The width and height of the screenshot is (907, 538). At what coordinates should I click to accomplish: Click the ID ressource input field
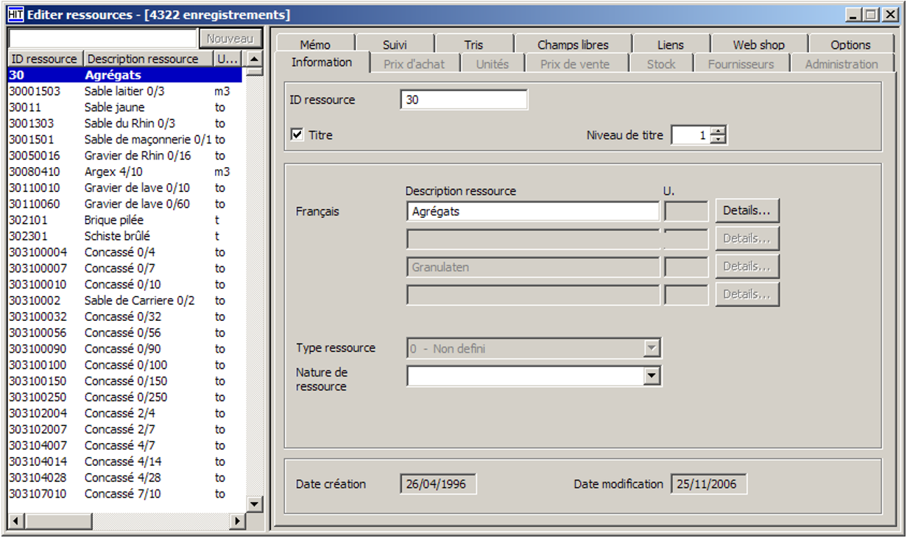click(x=464, y=100)
